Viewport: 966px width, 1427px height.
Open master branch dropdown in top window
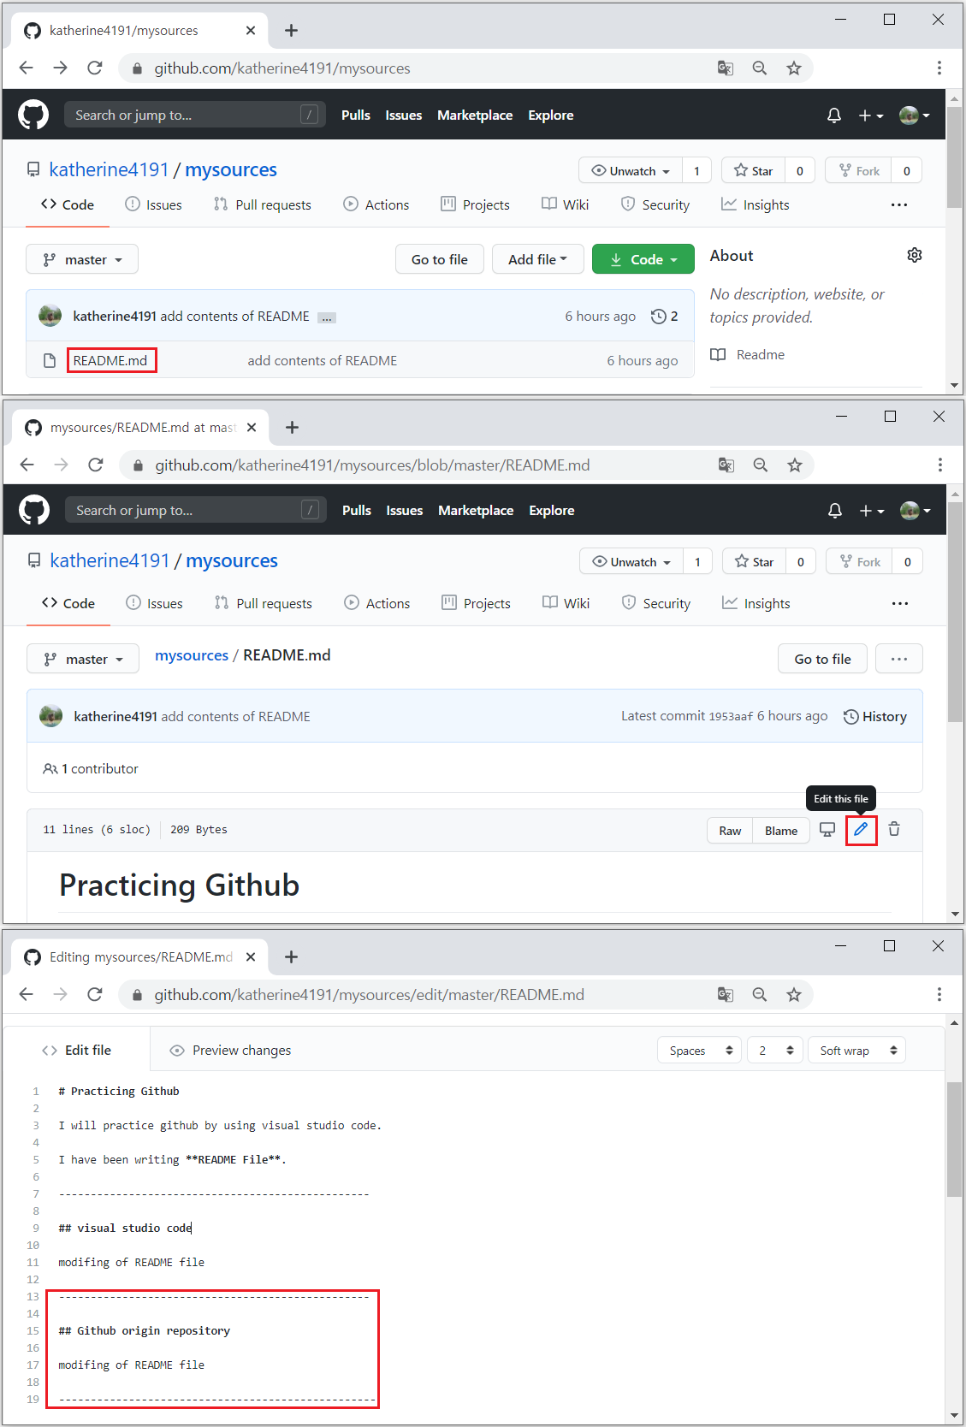pos(82,259)
